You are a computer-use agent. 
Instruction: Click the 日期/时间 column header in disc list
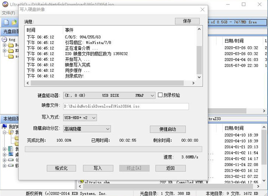tap(234, 41)
